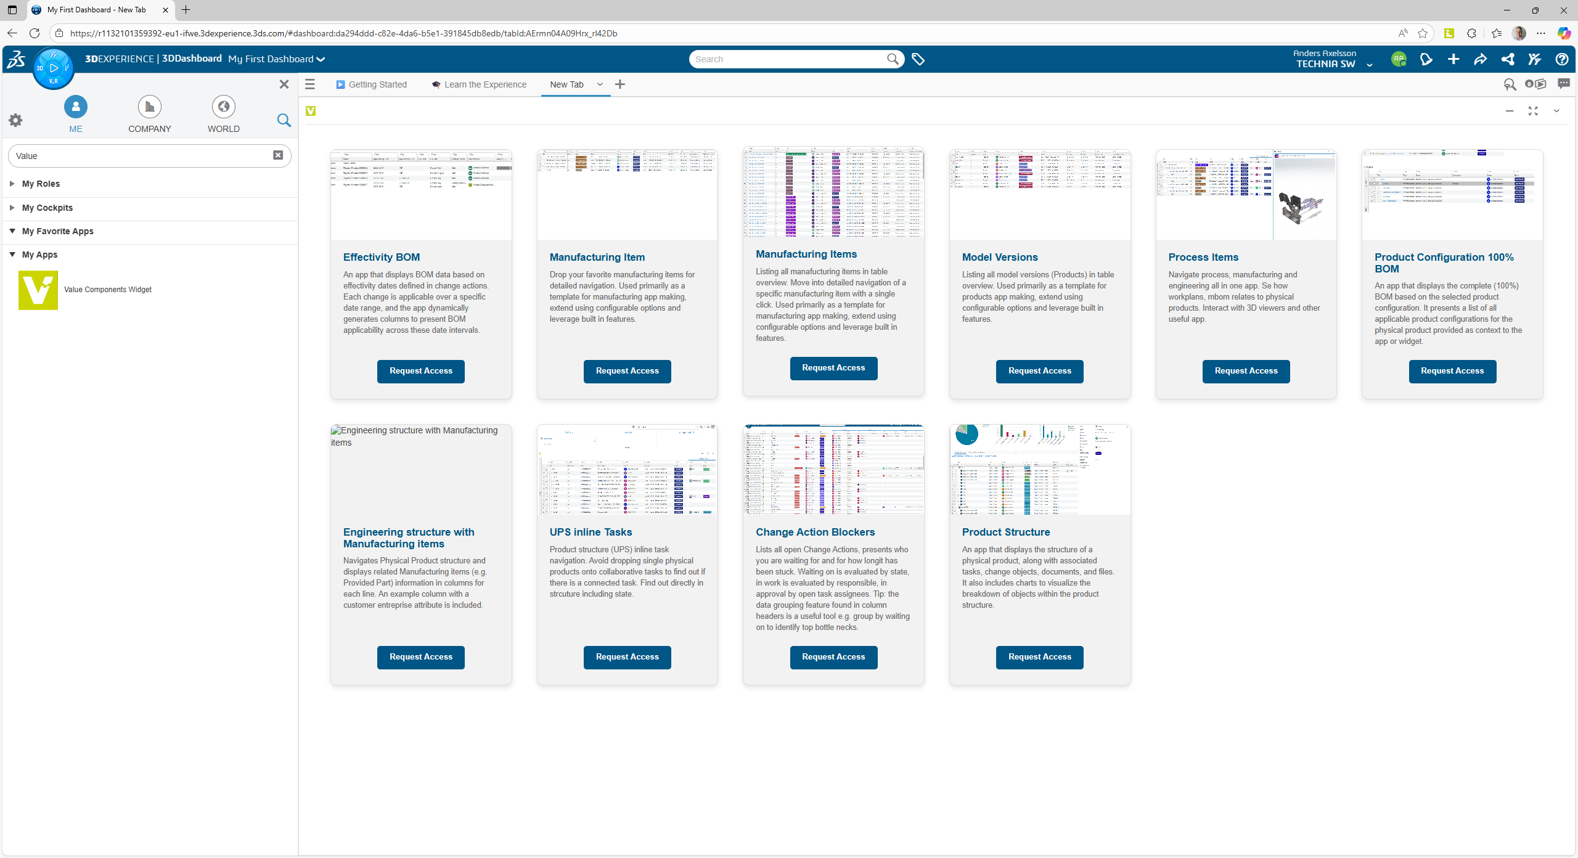Request access to Effectivity BOM
The image size is (1578, 858).
coord(421,371)
